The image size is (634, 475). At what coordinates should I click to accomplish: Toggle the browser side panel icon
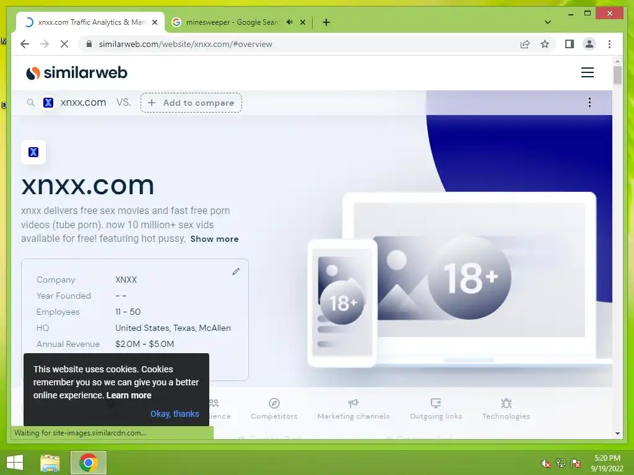click(x=570, y=44)
